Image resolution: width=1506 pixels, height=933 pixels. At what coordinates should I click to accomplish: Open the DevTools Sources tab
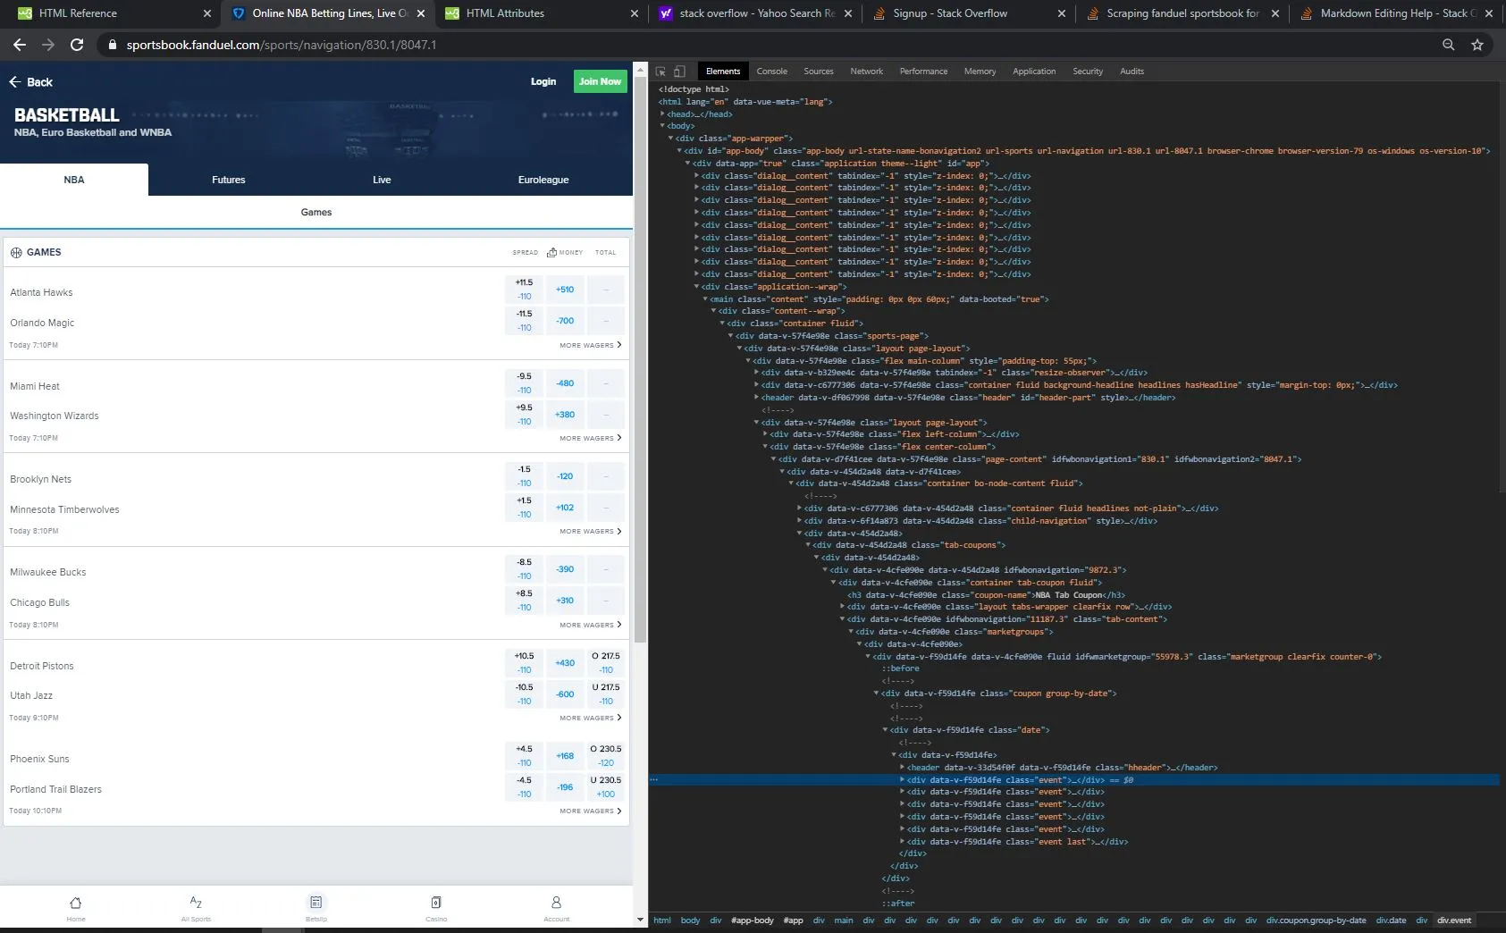[819, 71]
